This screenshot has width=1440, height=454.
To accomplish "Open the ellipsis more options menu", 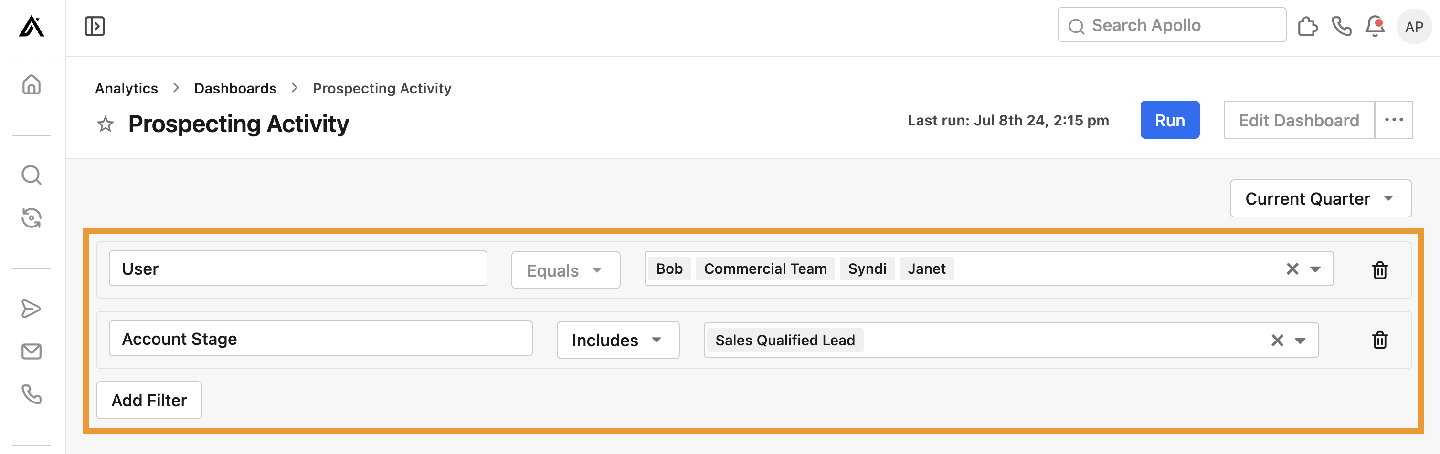I will 1394,120.
